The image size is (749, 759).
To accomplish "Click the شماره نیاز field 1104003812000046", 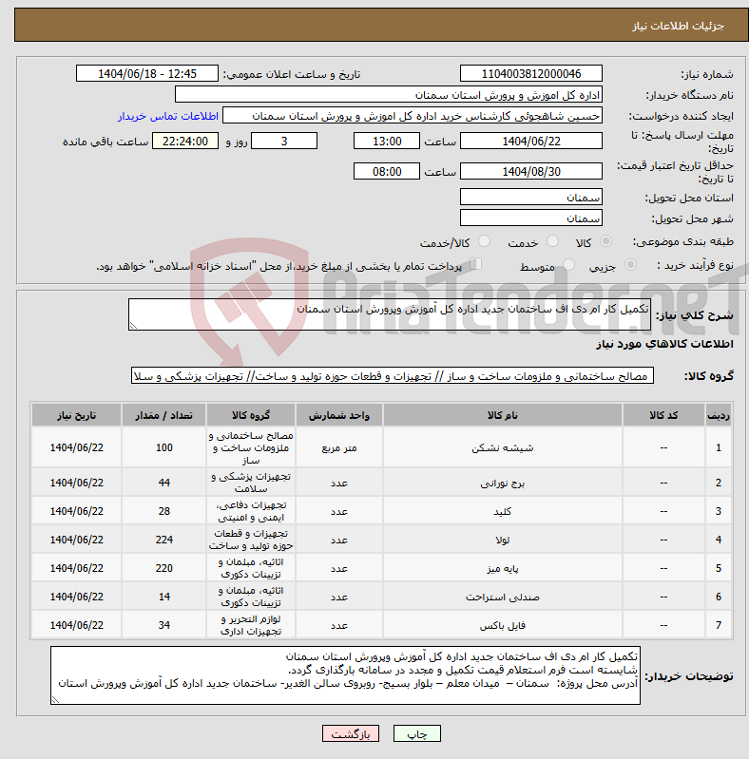I will coord(531,73).
